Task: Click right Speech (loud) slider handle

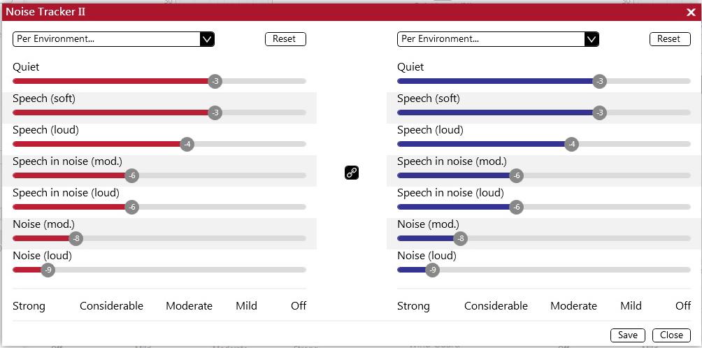Action: [x=571, y=145]
